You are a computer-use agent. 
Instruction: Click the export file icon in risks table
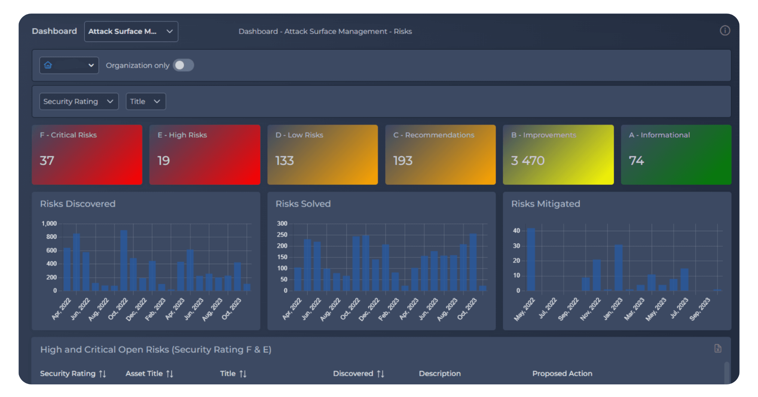[718, 348]
